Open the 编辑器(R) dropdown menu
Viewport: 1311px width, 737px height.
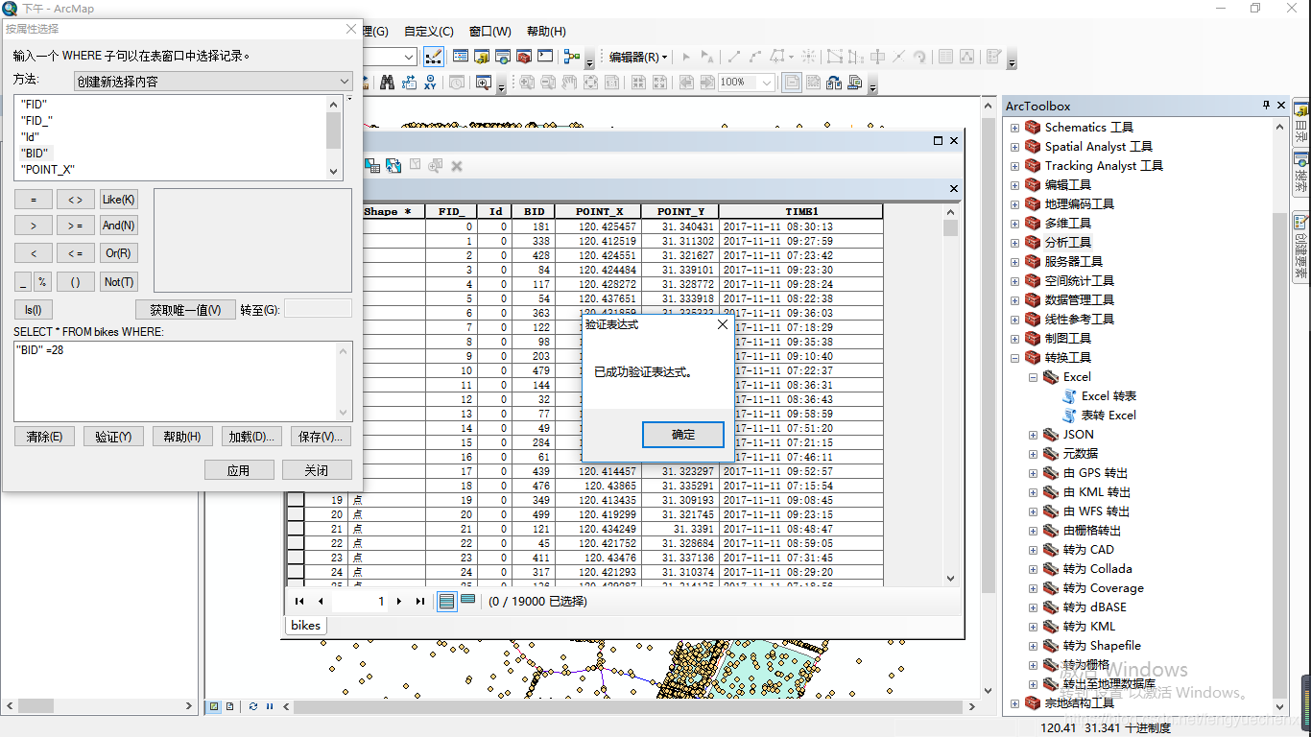coord(638,57)
